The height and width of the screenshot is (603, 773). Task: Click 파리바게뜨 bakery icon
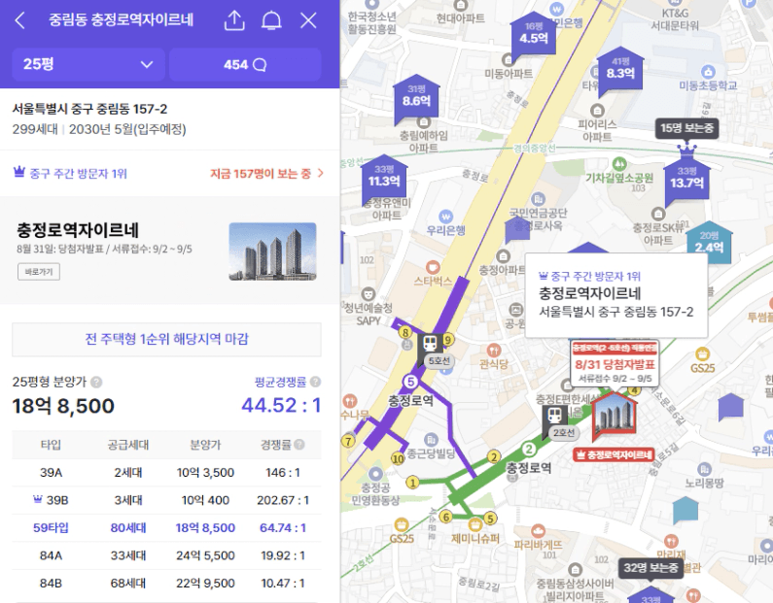click(x=538, y=531)
